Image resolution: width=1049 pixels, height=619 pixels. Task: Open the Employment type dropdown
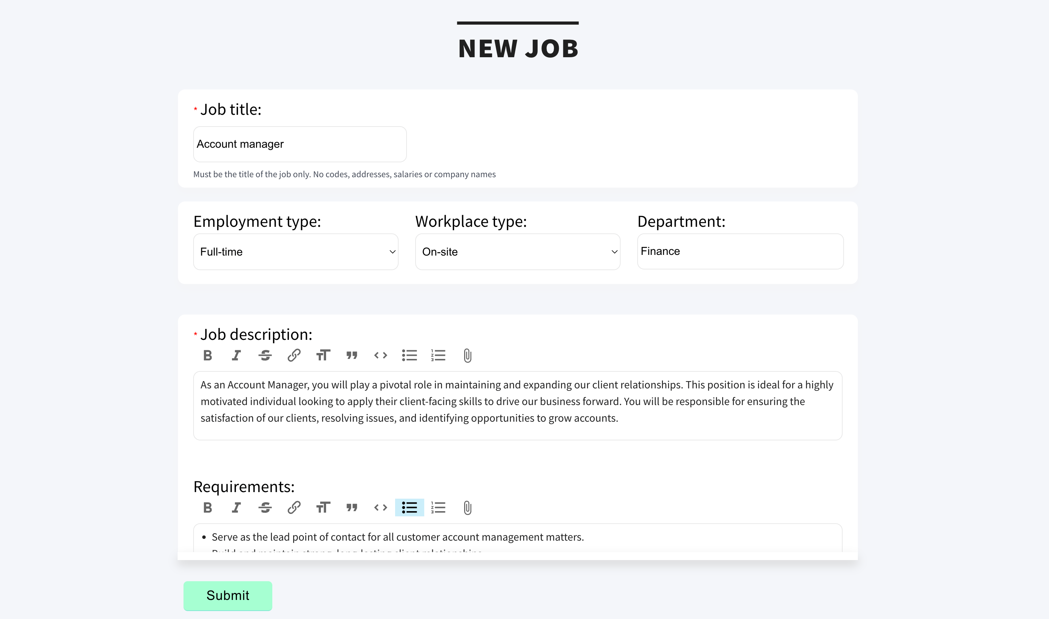pyautogui.click(x=296, y=252)
